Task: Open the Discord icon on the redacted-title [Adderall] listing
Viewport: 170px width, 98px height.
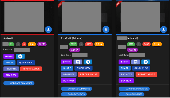Action: (x=136, y=62)
